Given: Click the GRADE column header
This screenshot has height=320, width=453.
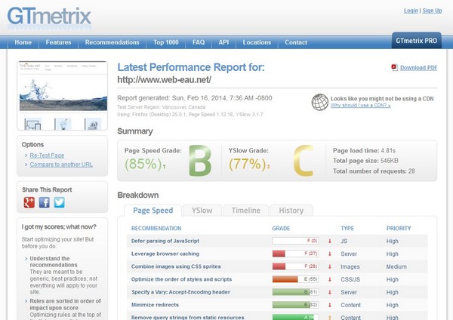Looking at the screenshot, I should [281, 229].
